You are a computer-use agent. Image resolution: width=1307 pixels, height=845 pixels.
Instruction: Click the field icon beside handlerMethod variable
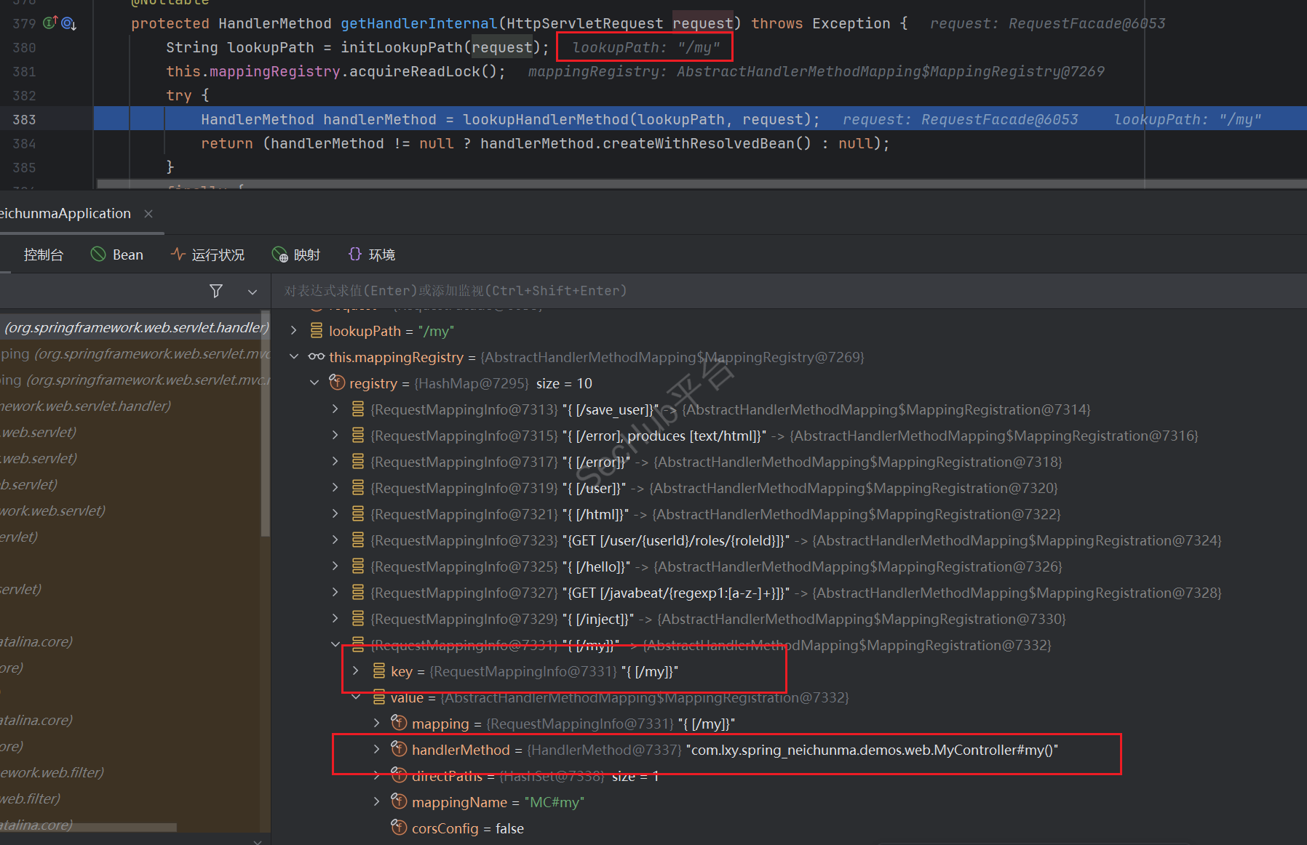coord(399,749)
